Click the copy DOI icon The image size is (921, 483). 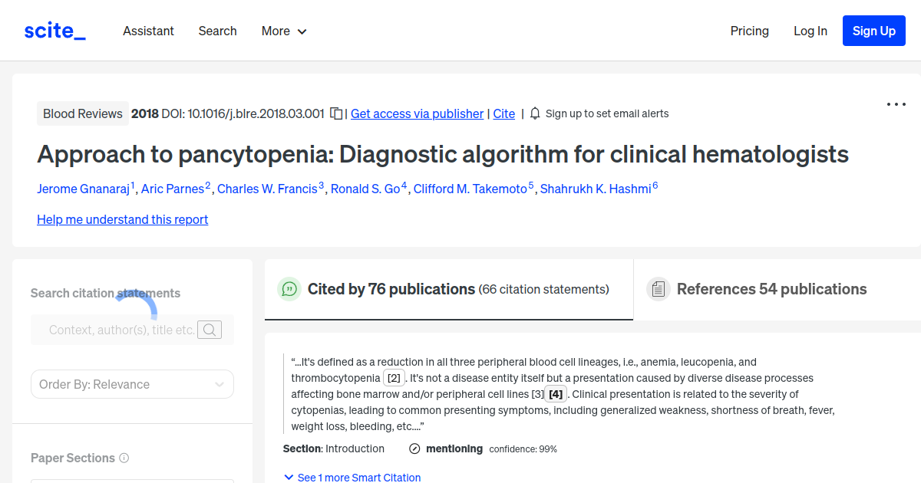tap(335, 113)
